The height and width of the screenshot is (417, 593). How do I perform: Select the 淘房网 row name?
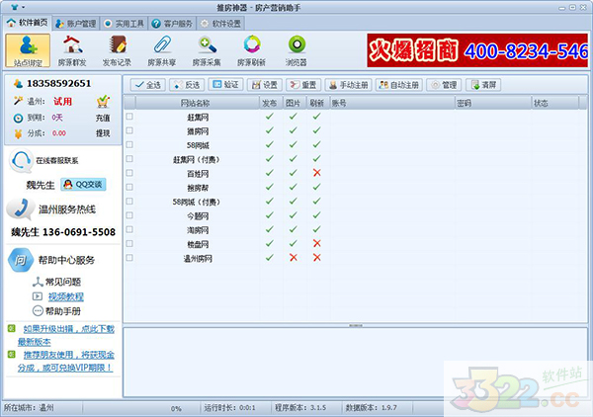tap(198, 230)
